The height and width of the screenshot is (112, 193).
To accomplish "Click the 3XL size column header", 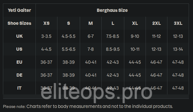I will [178, 23].
